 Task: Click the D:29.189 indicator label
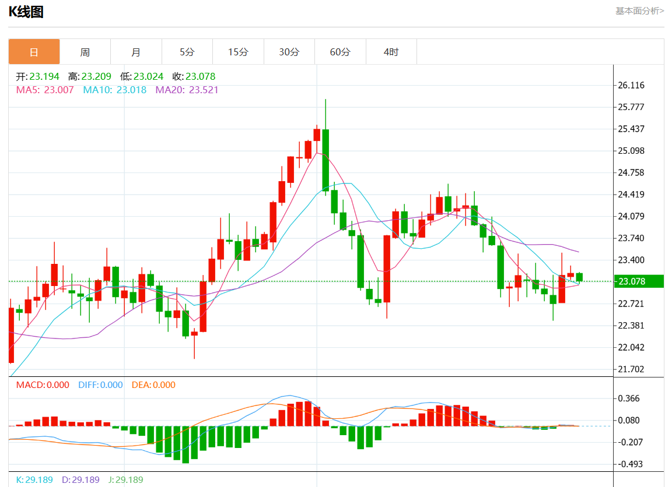click(x=80, y=480)
